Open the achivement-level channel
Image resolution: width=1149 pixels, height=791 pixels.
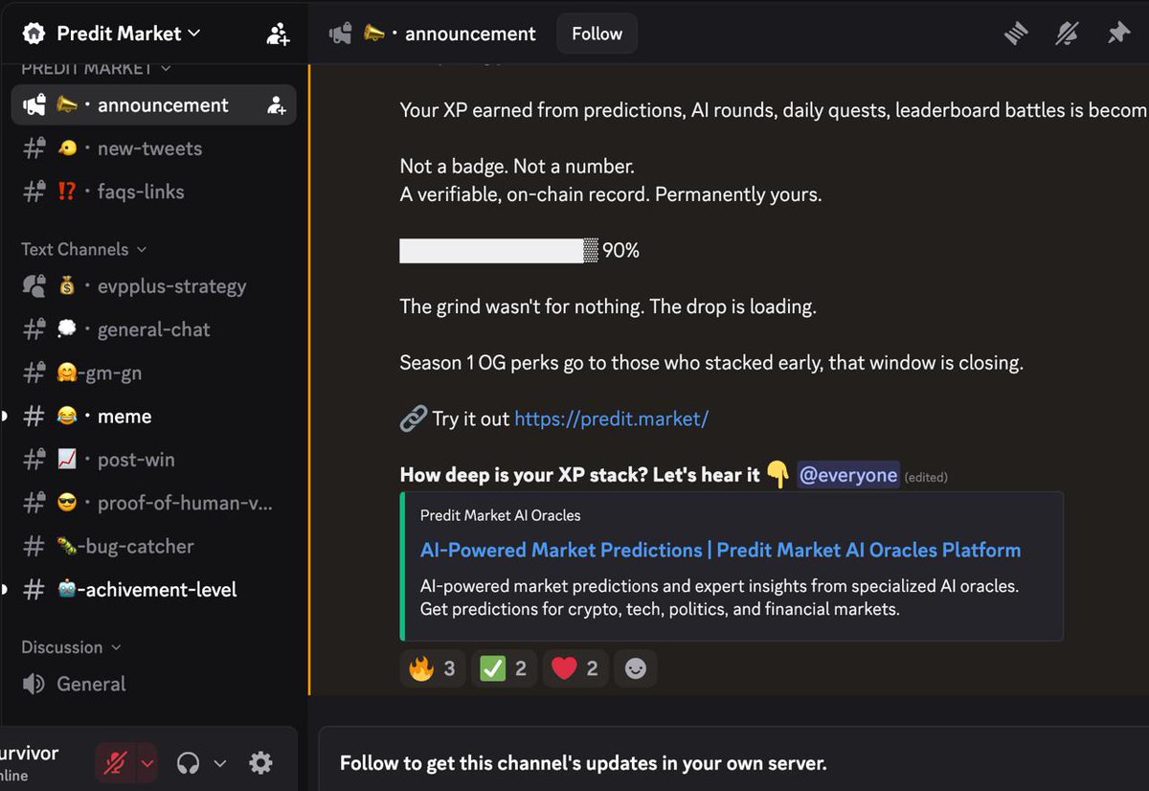point(153,590)
